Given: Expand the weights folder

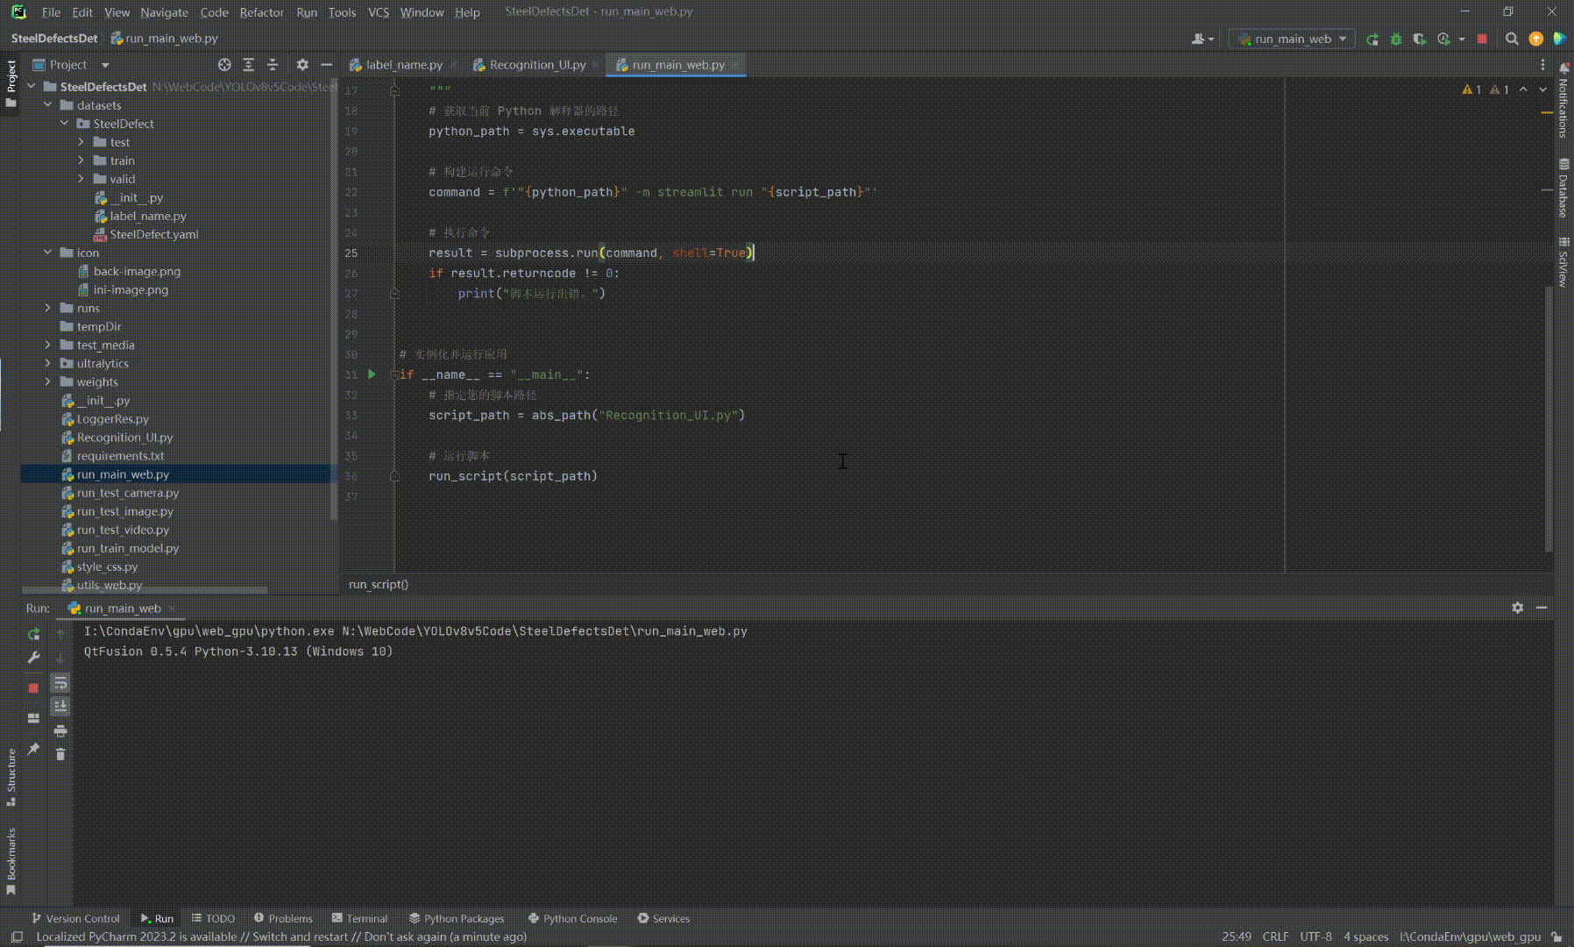Looking at the screenshot, I should [x=48, y=381].
